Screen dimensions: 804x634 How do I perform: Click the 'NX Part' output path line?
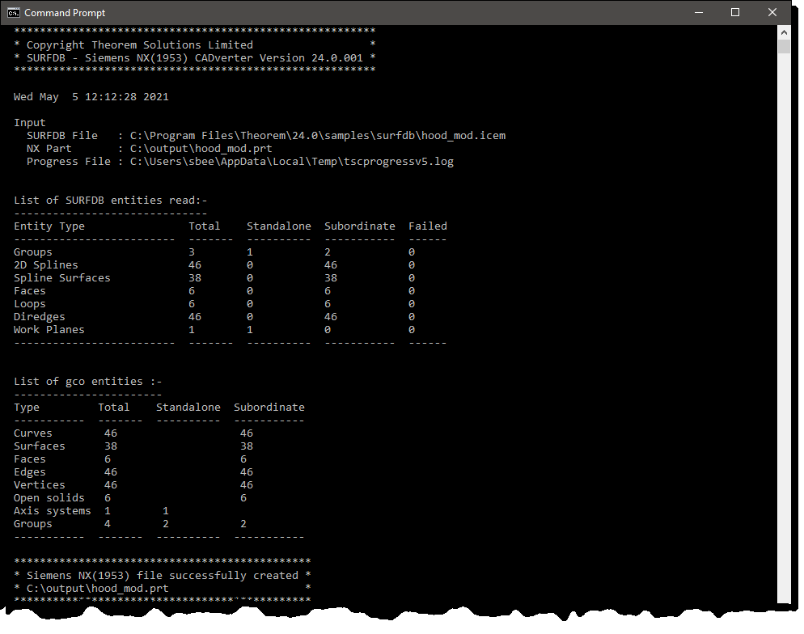click(x=149, y=149)
